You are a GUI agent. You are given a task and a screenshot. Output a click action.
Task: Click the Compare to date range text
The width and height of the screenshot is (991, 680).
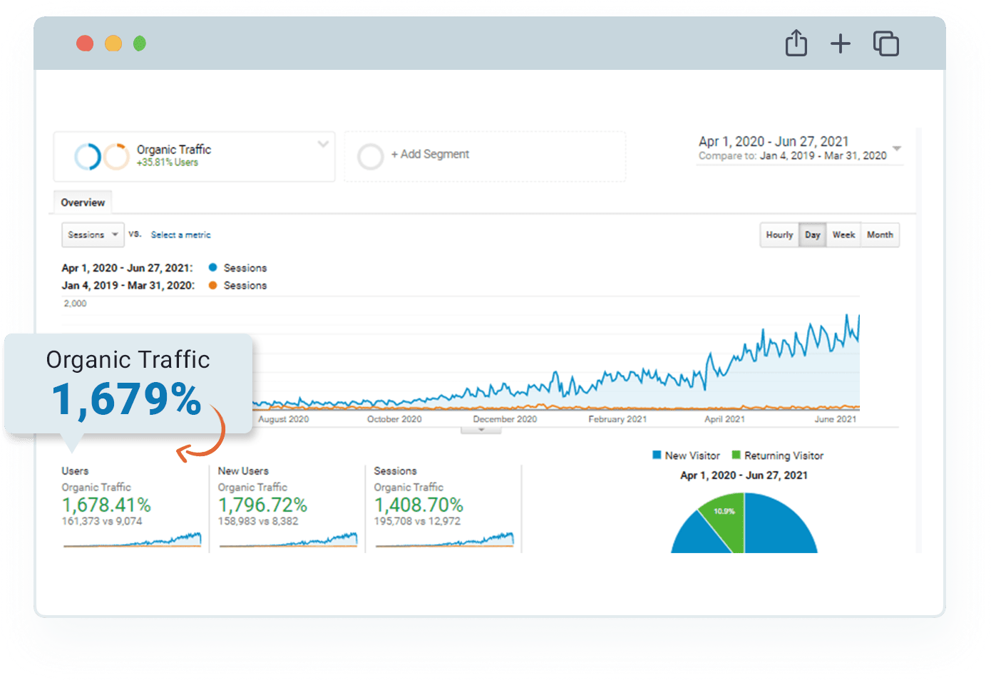pos(793,155)
